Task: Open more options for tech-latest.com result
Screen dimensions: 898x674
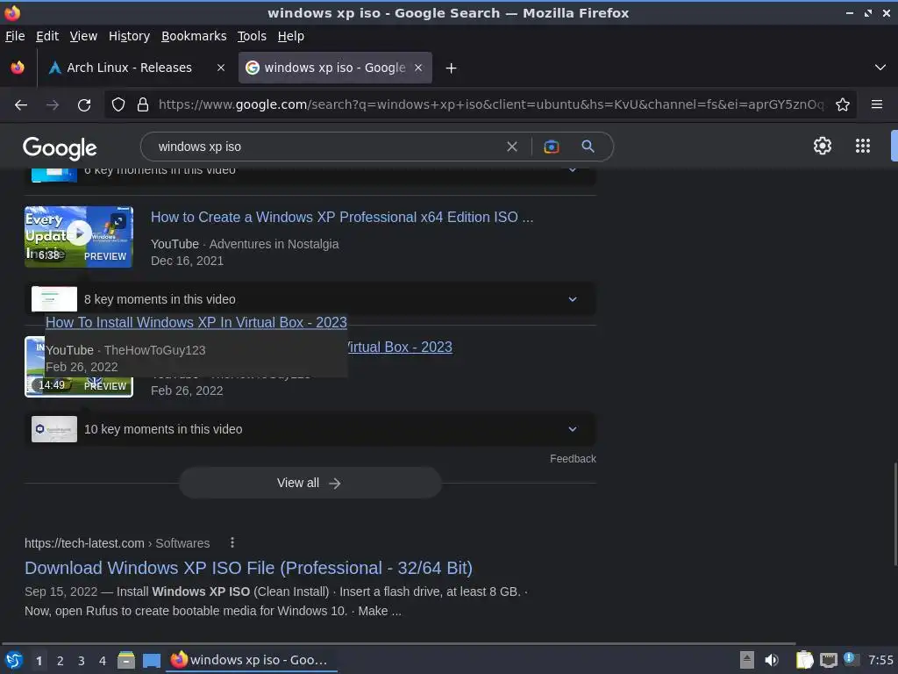Action: [x=232, y=542]
